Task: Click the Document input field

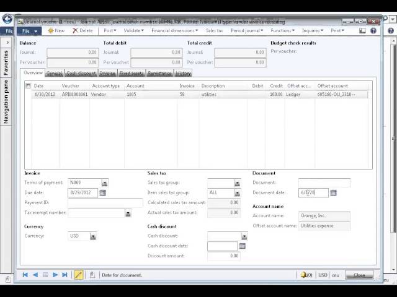Action: point(324,183)
